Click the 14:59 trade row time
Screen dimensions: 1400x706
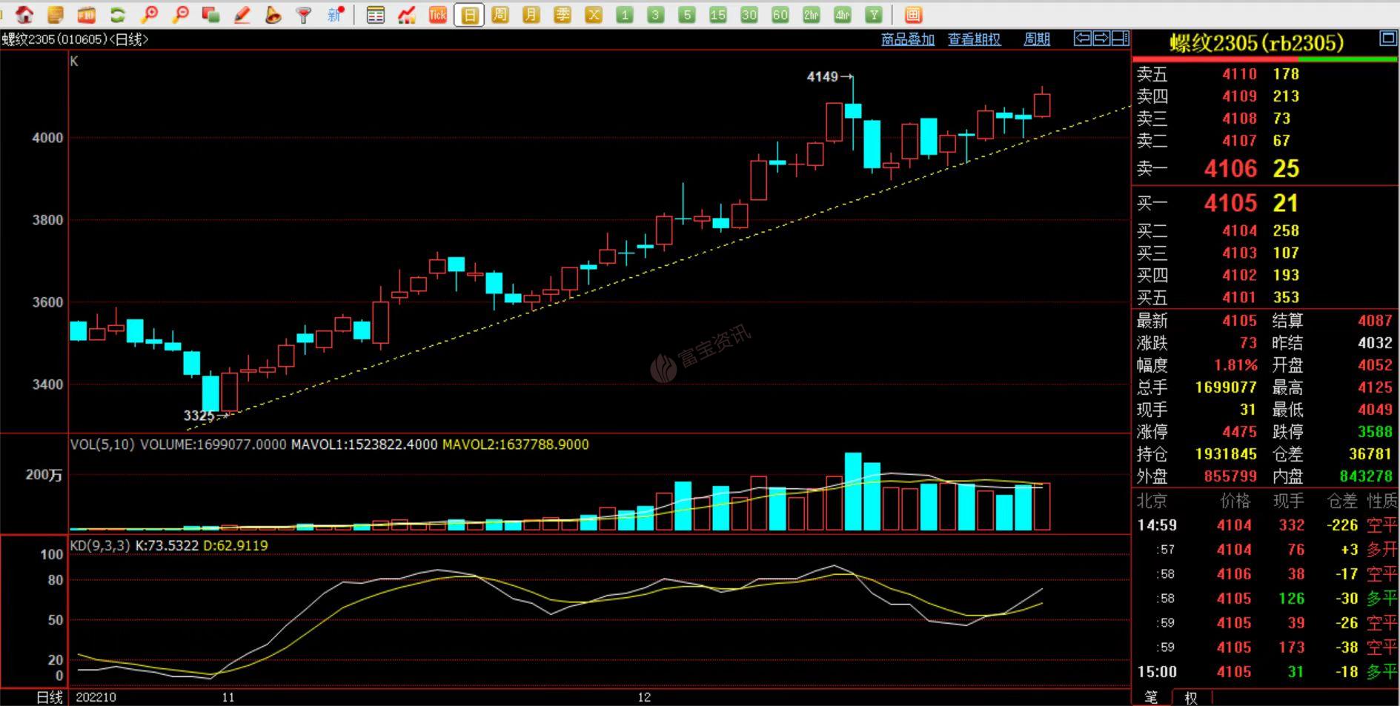click(1157, 525)
